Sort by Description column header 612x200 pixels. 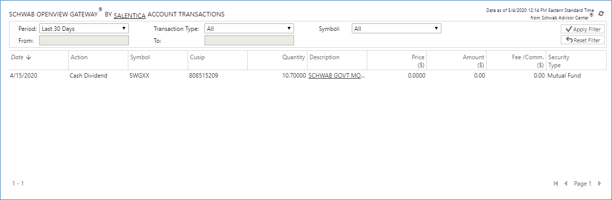[324, 57]
